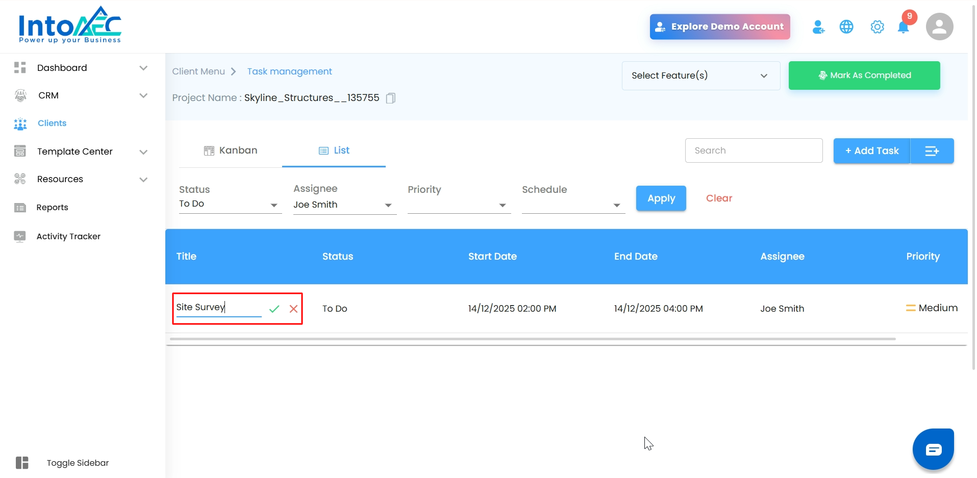
Task: Expand the CRM menu chevron
Action: coord(143,95)
